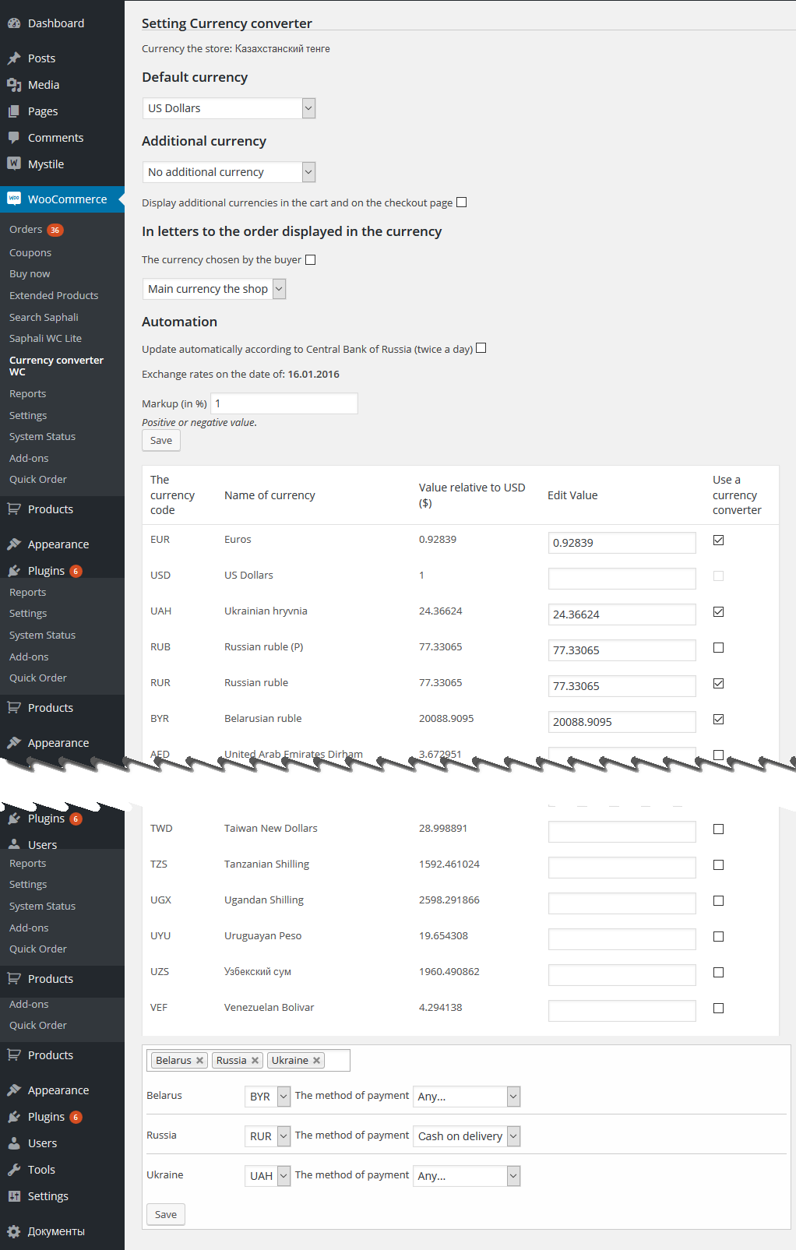Remove the Ukraine tag with its x

317,1061
